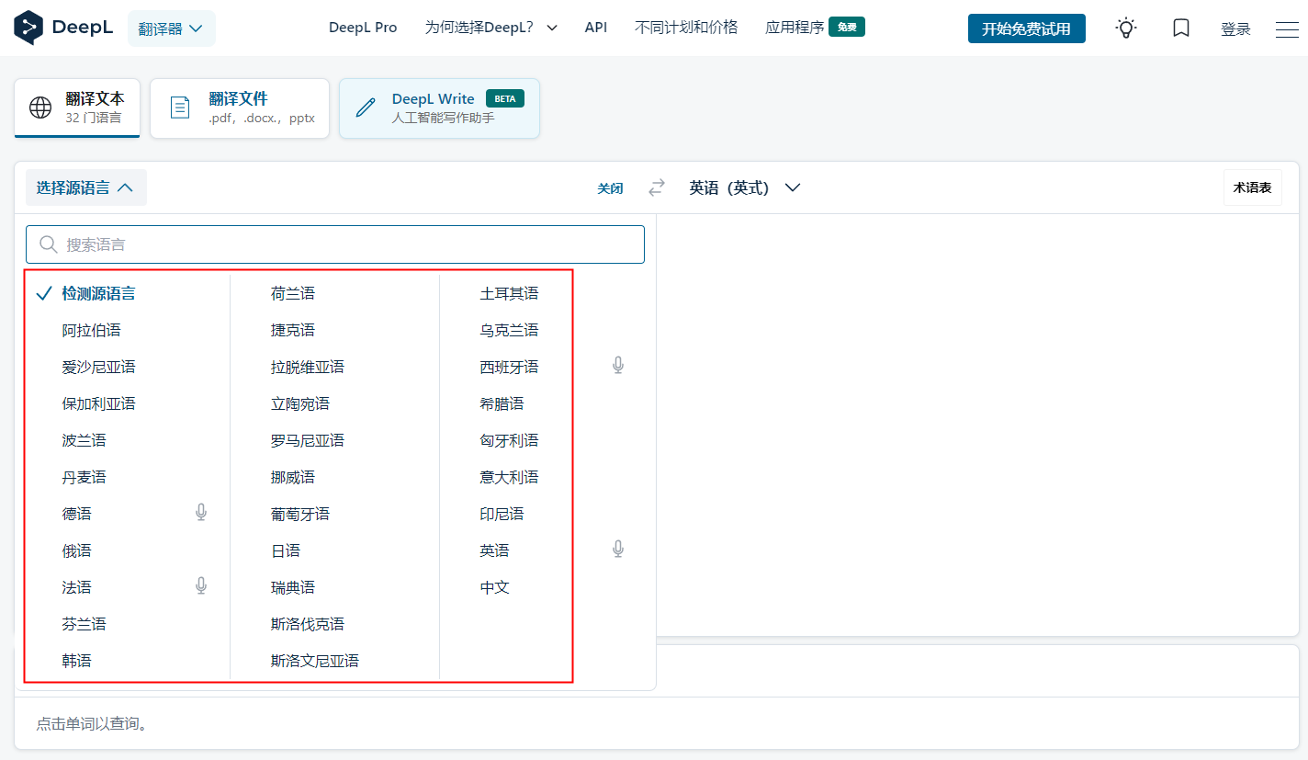The image size is (1308, 760).
Task: Open the lightbulb tips icon
Action: point(1126,28)
